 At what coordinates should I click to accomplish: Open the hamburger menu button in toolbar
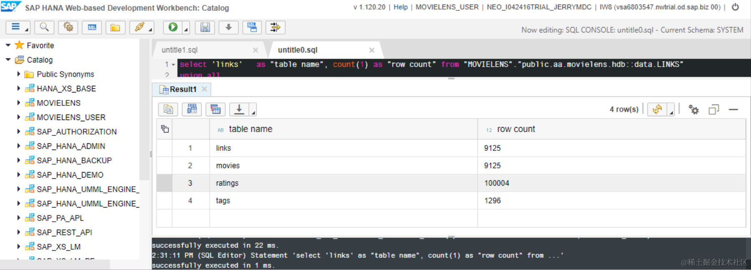click(x=15, y=27)
